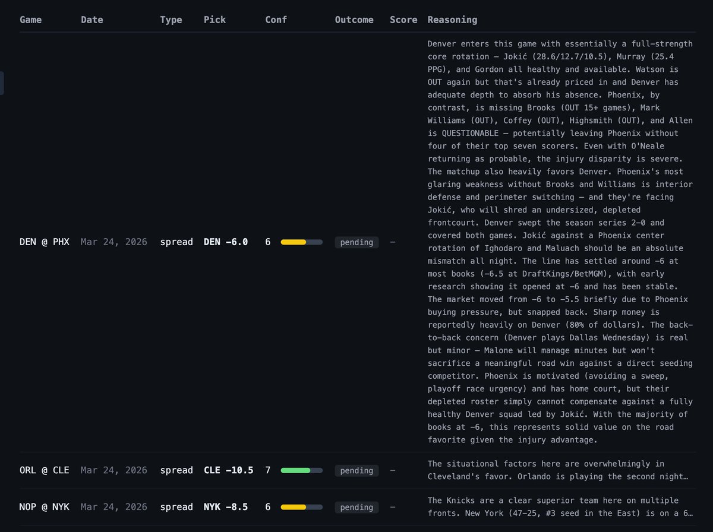Click the CLE -10.5 pick
Screen dimensions: 713x532
coord(229,470)
